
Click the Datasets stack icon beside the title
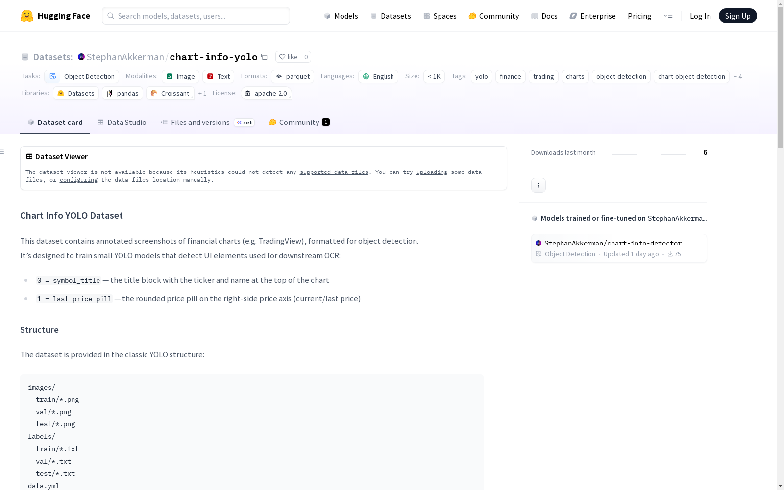click(25, 57)
